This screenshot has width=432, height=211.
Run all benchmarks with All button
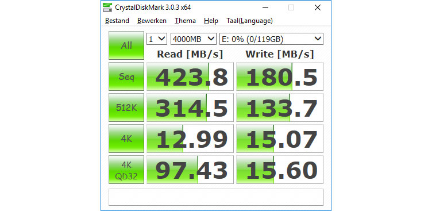[126, 45]
